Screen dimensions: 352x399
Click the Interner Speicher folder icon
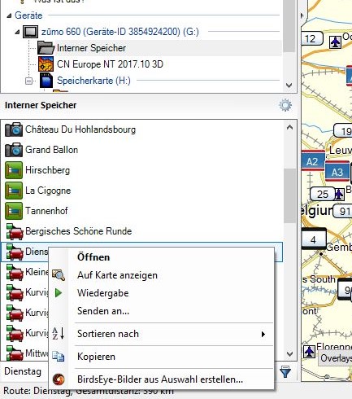click(x=46, y=48)
